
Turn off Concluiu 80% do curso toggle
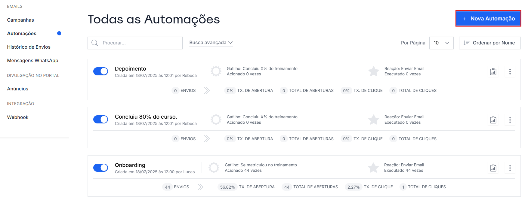(100, 119)
